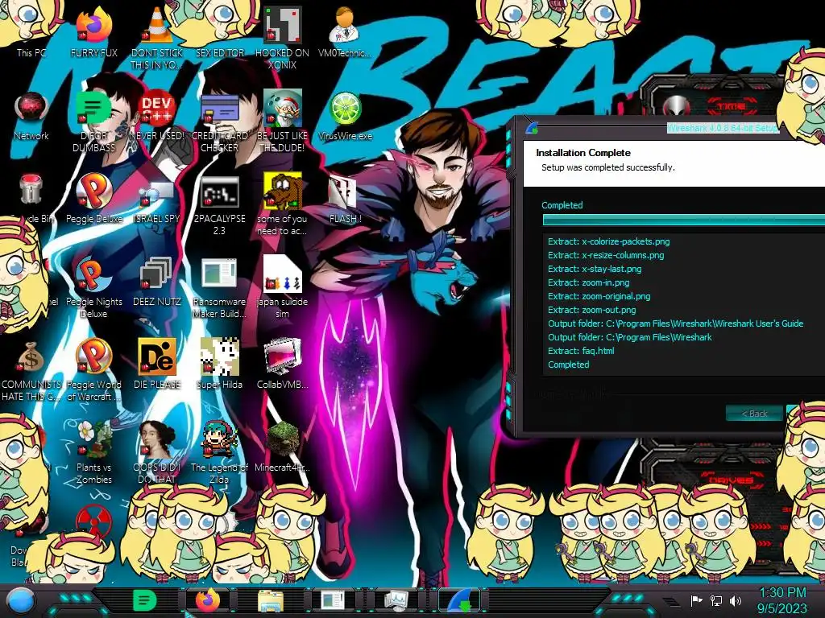The width and height of the screenshot is (825, 618).
Task: Open the VLC cone shortcut icon
Action: coord(157,27)
